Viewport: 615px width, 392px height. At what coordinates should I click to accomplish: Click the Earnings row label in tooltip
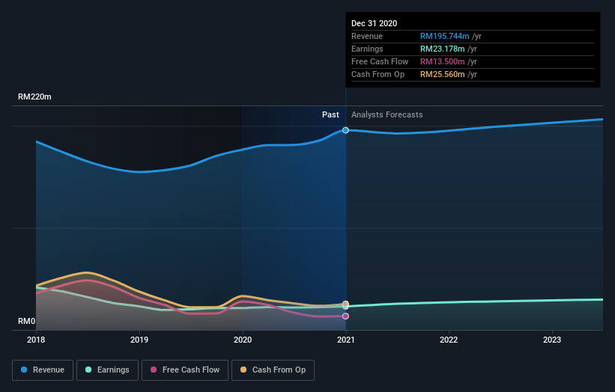367,49
